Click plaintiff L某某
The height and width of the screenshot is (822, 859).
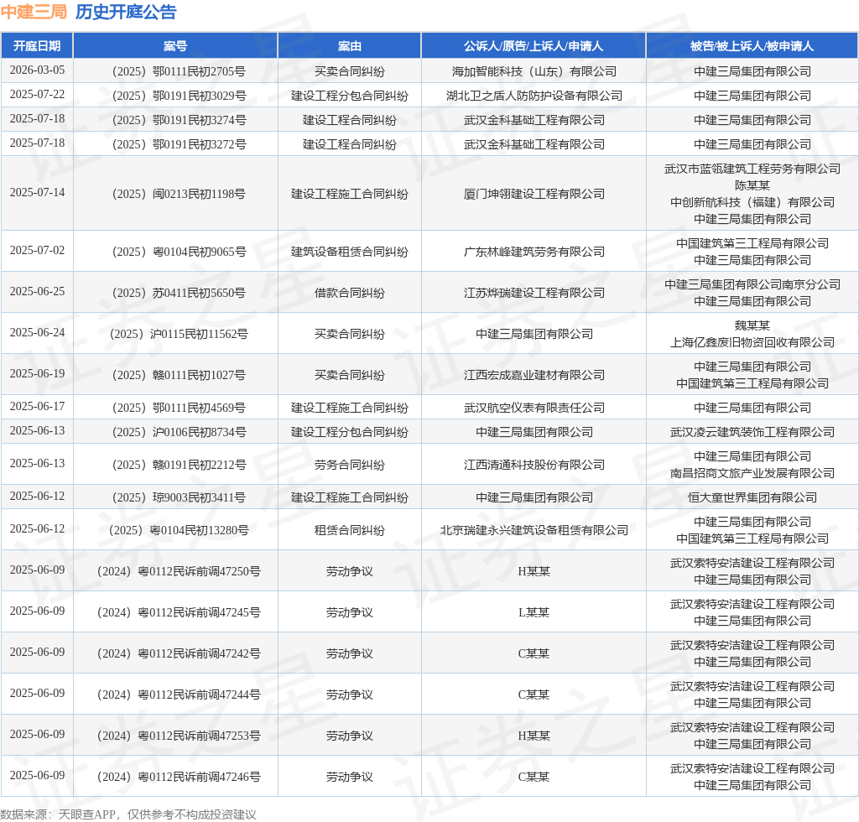tap(534, 612)
